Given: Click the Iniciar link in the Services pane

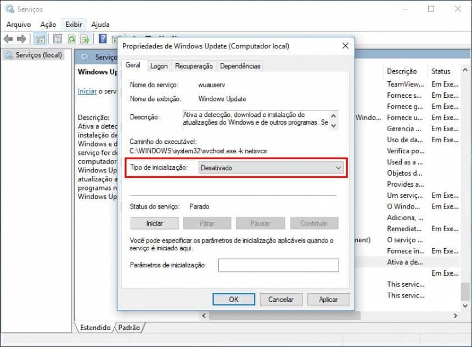Looking at the screenshot, I should (87, 91).
